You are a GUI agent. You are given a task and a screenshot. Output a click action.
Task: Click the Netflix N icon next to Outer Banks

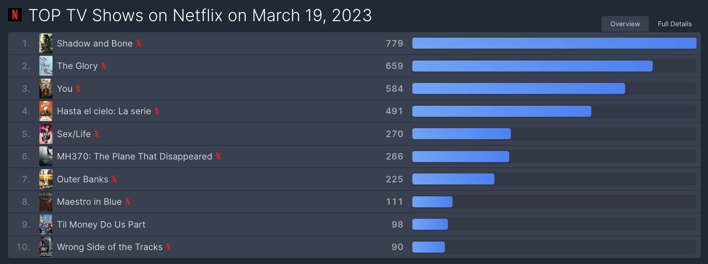pos(114,179)
